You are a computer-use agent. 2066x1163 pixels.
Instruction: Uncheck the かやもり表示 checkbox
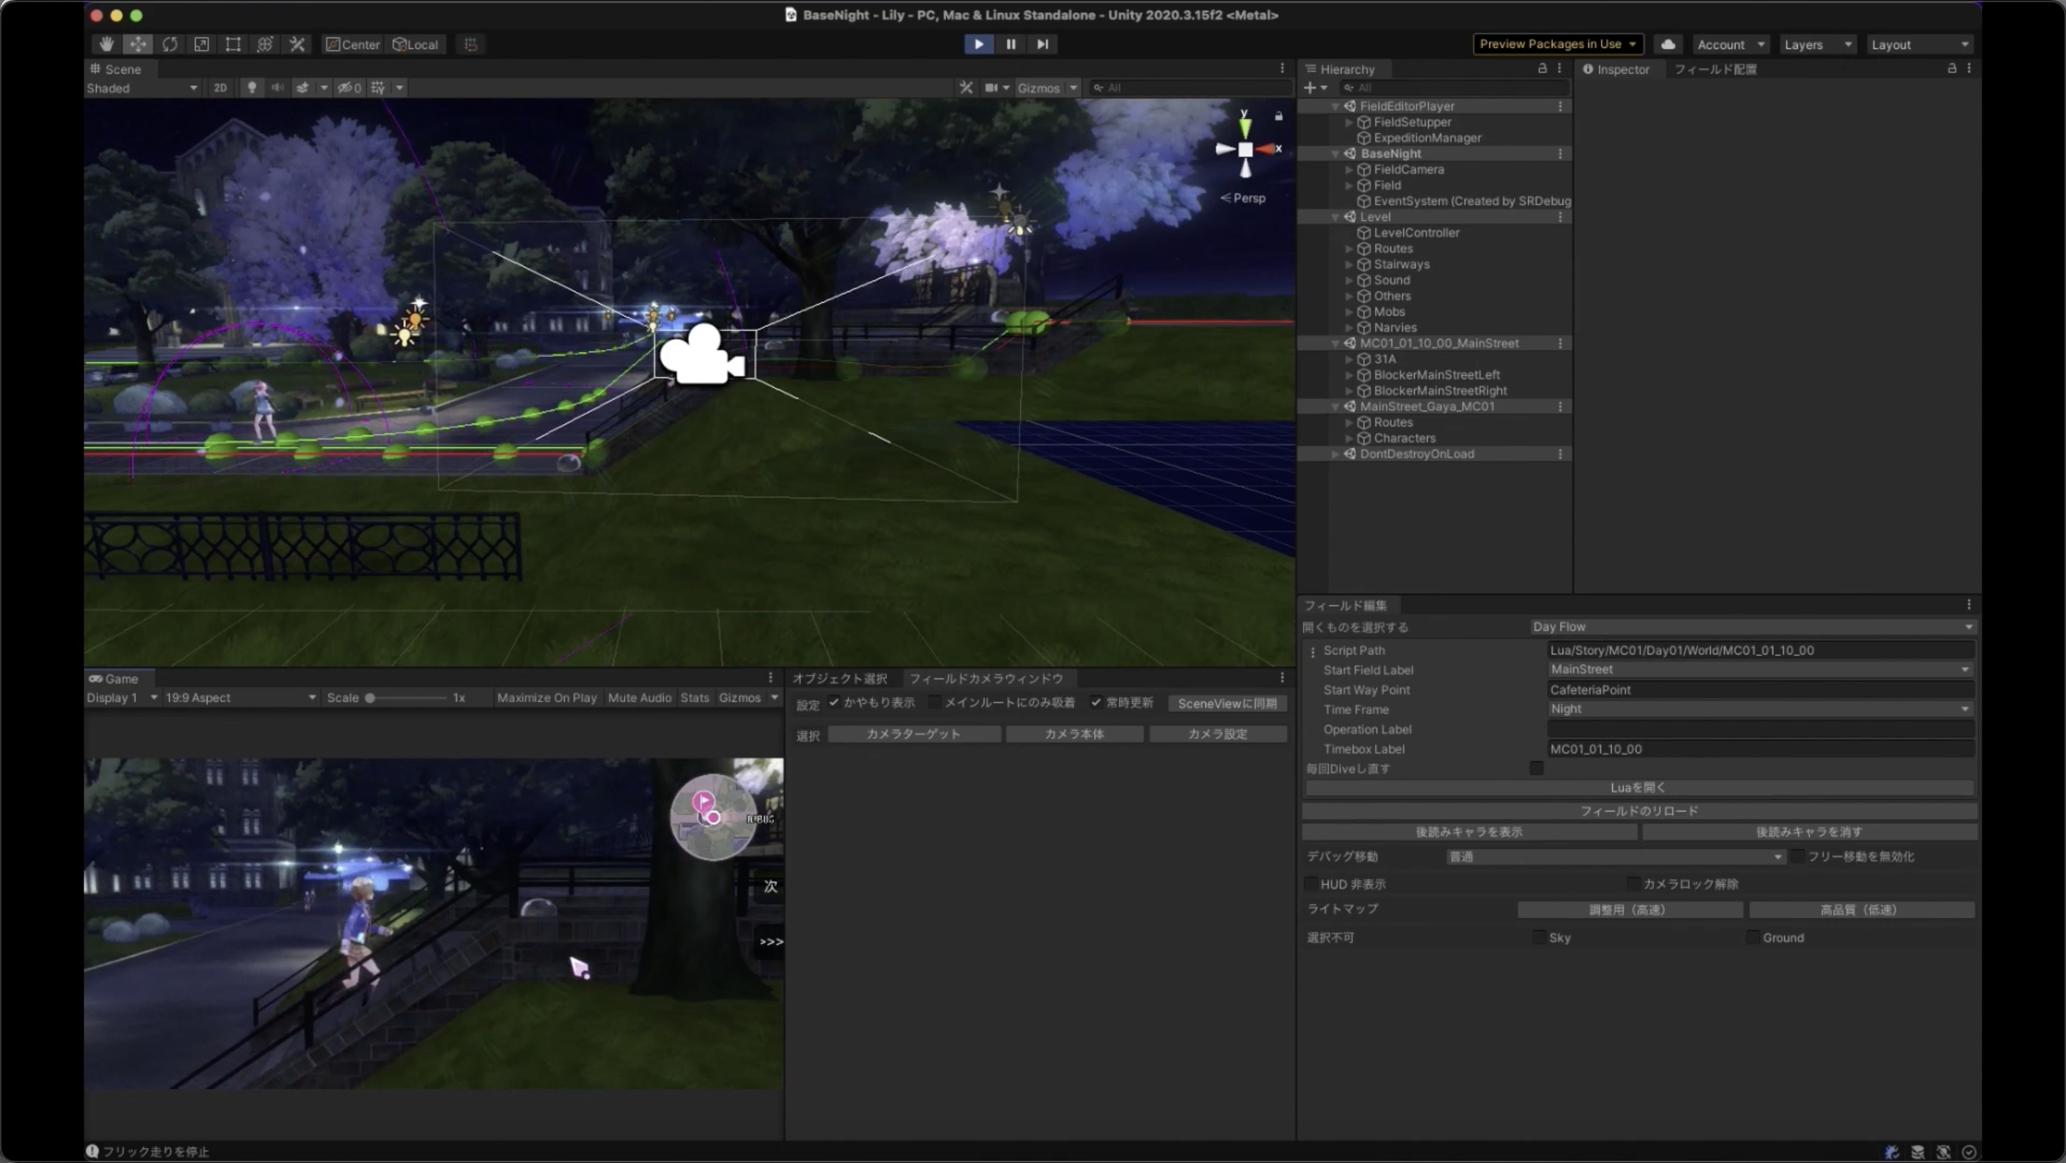tap(834, 702)
